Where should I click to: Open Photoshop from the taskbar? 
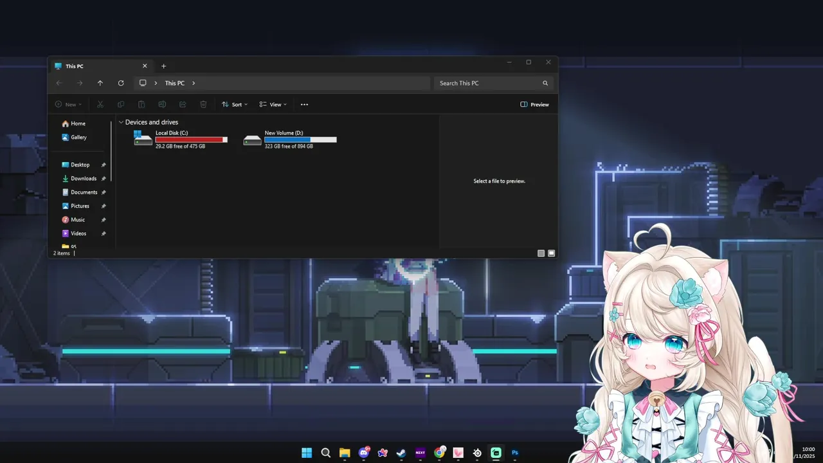(515, 453)
